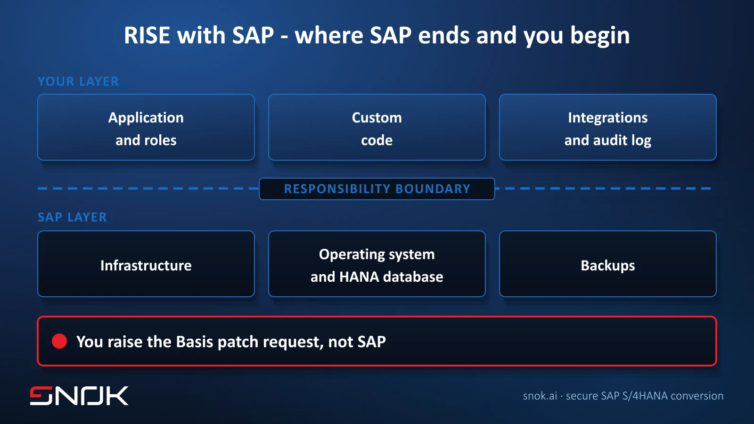Viewport: 754px width, 424px height.
Task: Select the 'Integrations and audit log' card
Action: (x=608, y=127)
